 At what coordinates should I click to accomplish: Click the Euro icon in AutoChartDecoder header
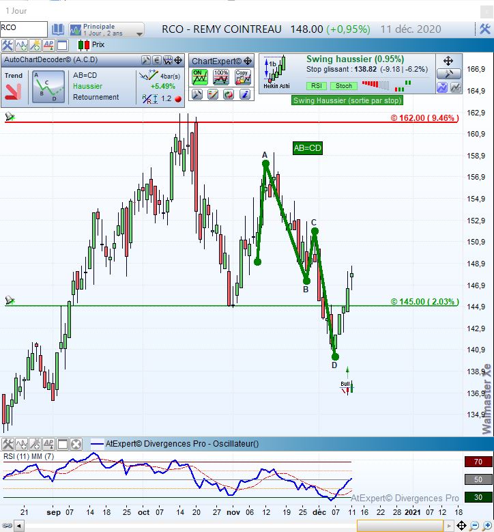[157, 60]
